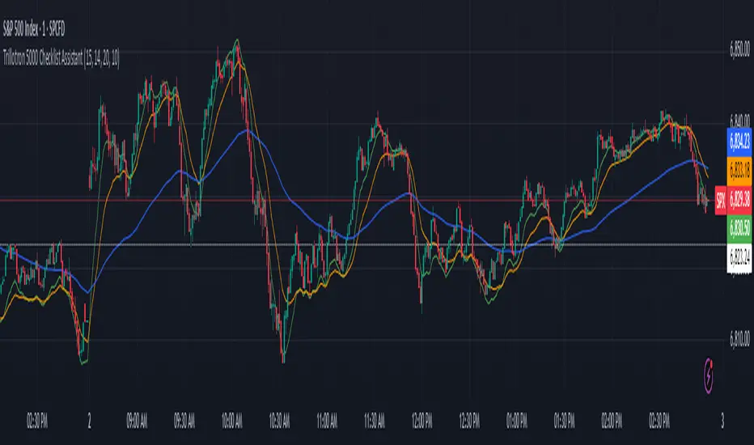
Task: Select the 12:00 PM time axis label
Action: (x=421, y=422)
